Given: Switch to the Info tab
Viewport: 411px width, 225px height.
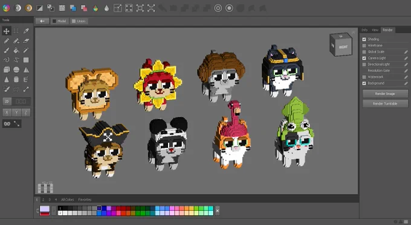Looking at the screenshot, I should pyautogui.click(x=364, y=30).
